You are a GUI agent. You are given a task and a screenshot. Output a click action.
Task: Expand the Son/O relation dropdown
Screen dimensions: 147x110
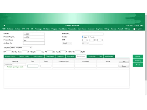pyautogui.click(x=67, y=43)
